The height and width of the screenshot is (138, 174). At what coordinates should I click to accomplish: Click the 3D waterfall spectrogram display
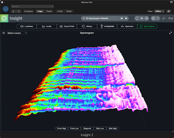coord(82,83)
